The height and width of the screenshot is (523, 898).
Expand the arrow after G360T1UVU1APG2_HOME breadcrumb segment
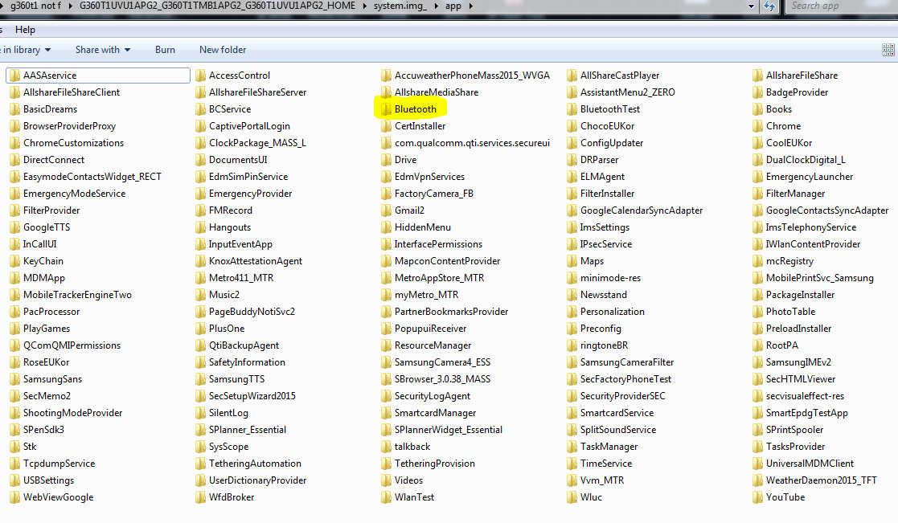[365, 6]
